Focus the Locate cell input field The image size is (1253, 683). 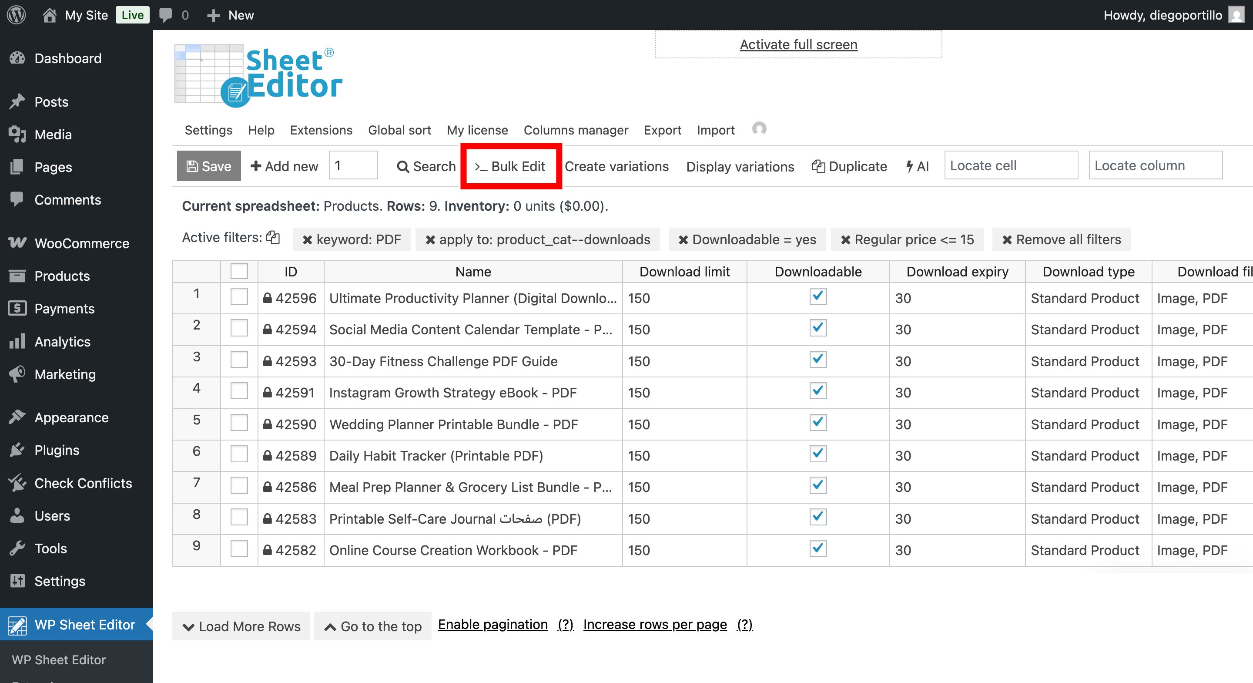(1011, 165)
